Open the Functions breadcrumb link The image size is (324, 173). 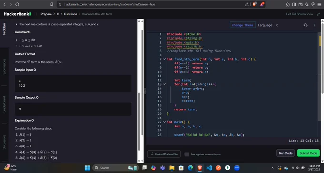70,14
